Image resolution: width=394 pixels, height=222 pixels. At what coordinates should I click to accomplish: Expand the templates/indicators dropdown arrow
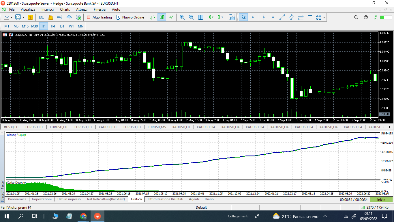click(x=23, y=17)
